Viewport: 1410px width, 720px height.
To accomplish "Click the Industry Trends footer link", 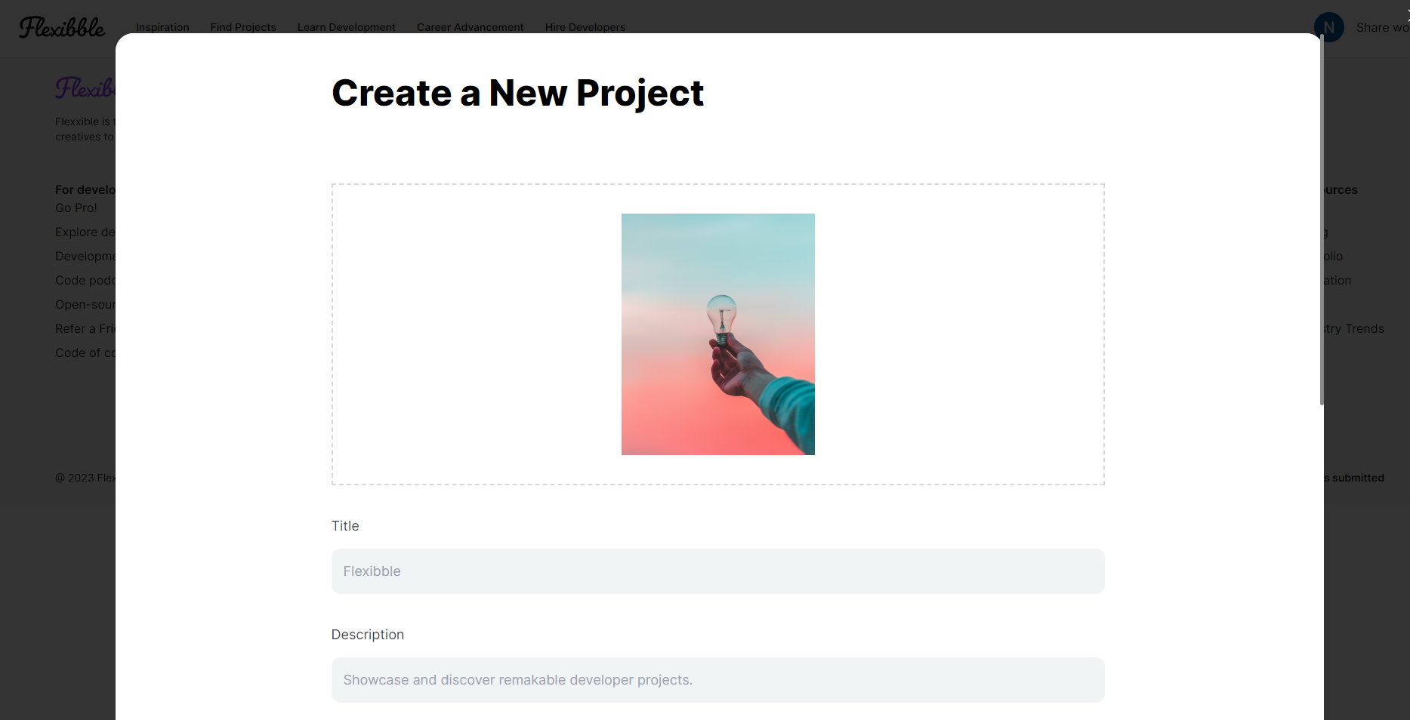I will pyautogui.click(x=1355, y=328).
